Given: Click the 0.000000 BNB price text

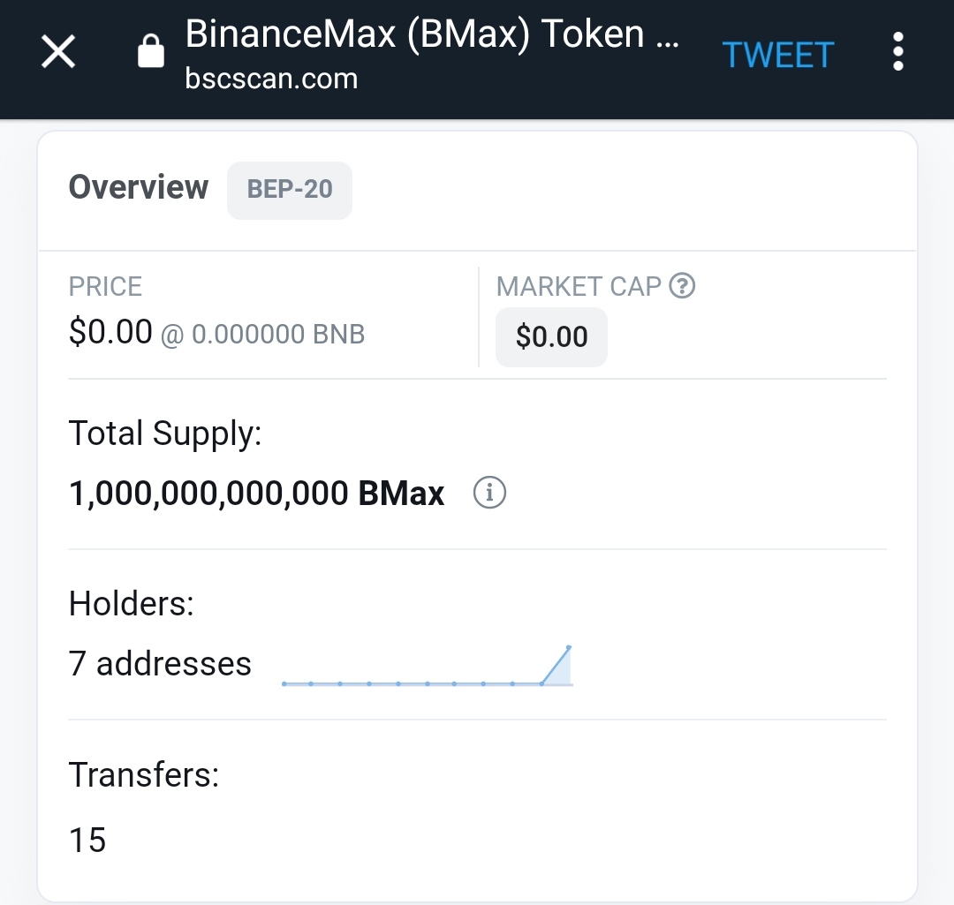Looking at the screenshot, I should coord(278,335).
